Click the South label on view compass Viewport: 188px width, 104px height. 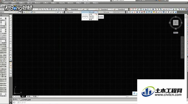click(176, 29)
